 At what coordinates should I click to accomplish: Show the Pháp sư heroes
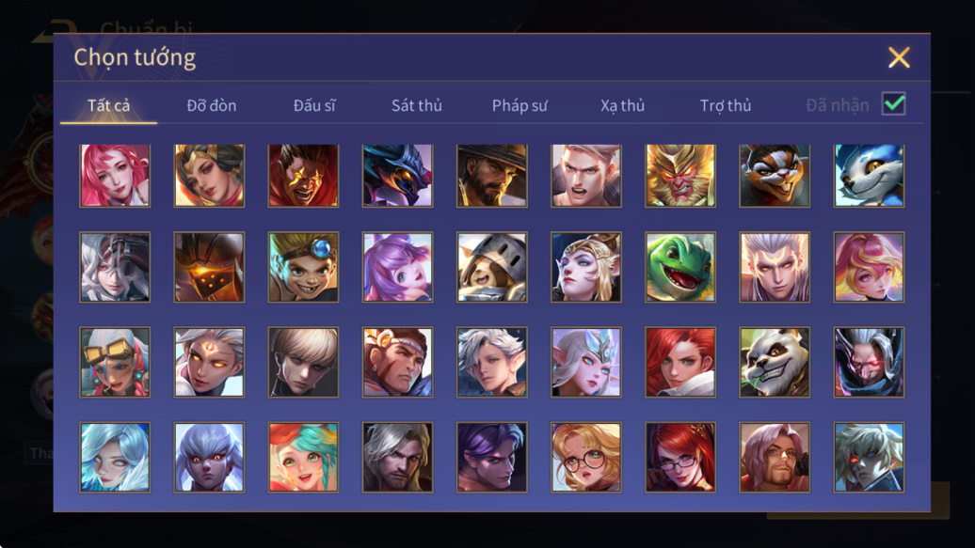(x=519, y=105)
